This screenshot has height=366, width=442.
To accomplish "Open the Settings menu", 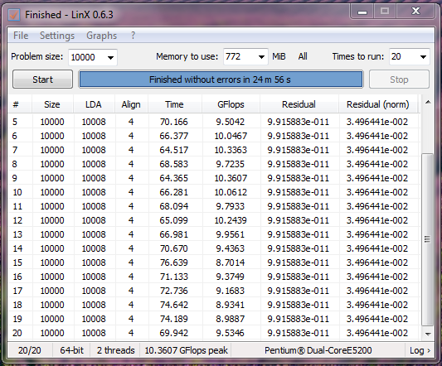I will [57, 36].
